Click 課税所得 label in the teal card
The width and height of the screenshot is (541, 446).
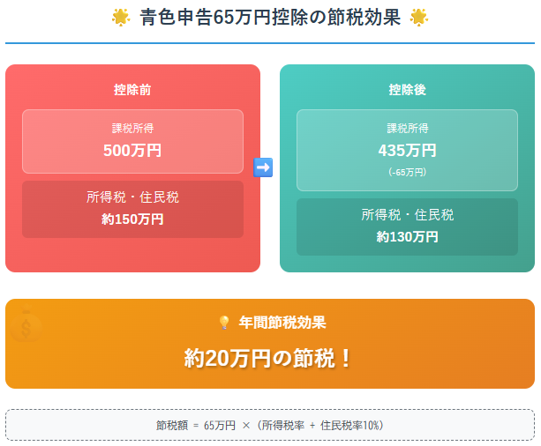tap(408, 128)
